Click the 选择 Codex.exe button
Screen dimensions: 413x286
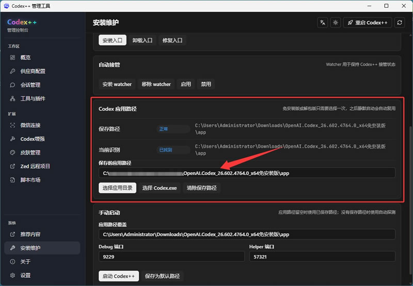(x=160, y=188)
